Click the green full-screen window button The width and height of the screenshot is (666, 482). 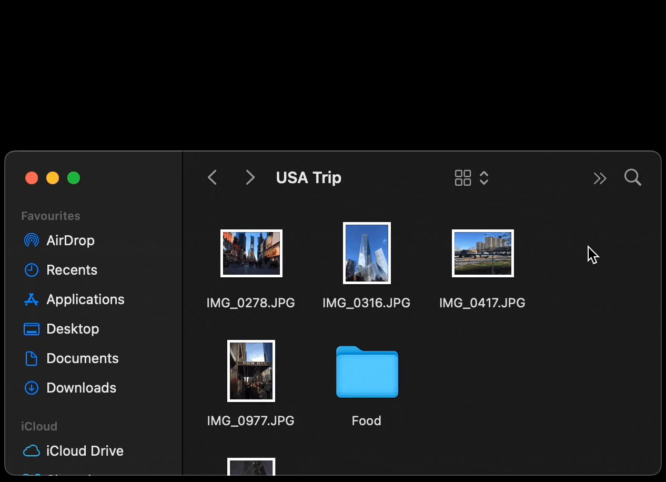74,178
